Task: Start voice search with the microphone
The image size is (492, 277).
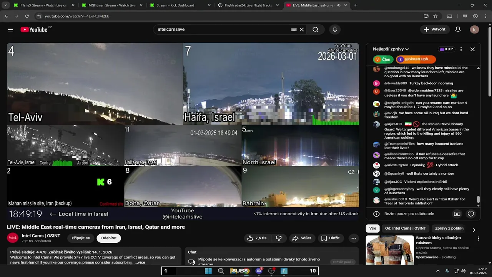Action: (x=335, y=30)
